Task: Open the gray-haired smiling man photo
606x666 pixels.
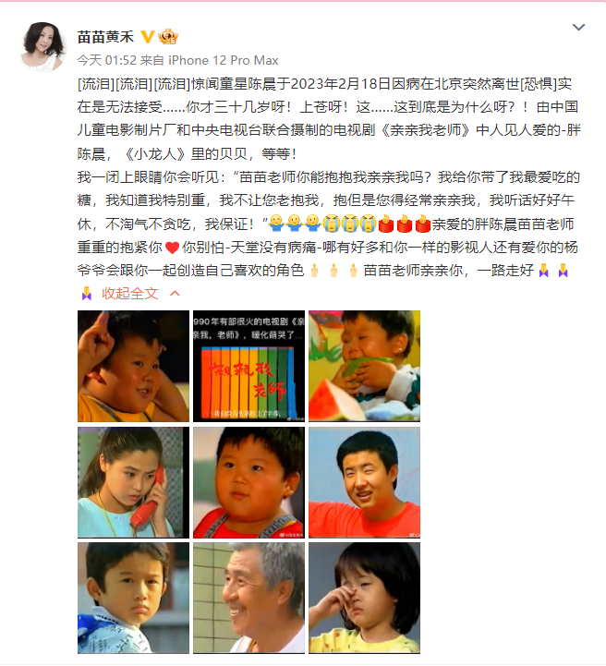Action: (x=248, y=598)
